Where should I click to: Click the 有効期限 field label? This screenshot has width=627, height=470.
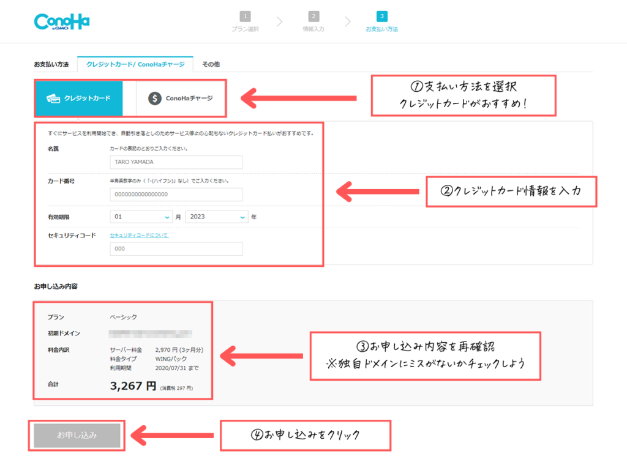(x=58, y=217)
